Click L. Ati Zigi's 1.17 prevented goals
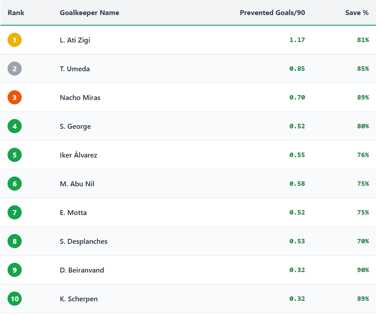The width and height of the screenshot is (383, 315). click(297, 40)
